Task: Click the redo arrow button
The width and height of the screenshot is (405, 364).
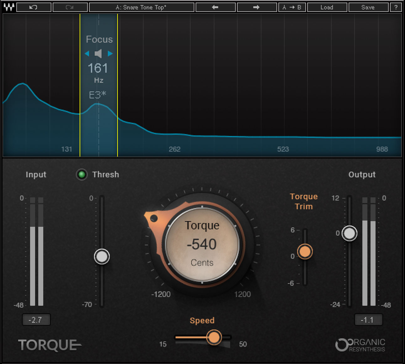Action: [x=70, y=7]
